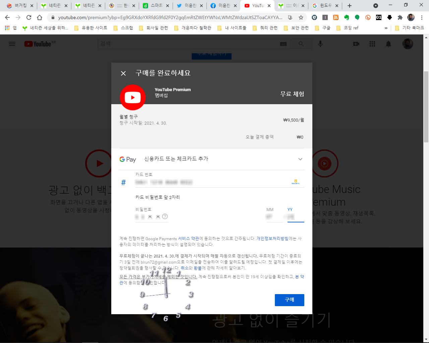The height and width of the screenshot is (343, 429).
Task: Click the install app icon in address bar
Action: (x=290, y=17)
